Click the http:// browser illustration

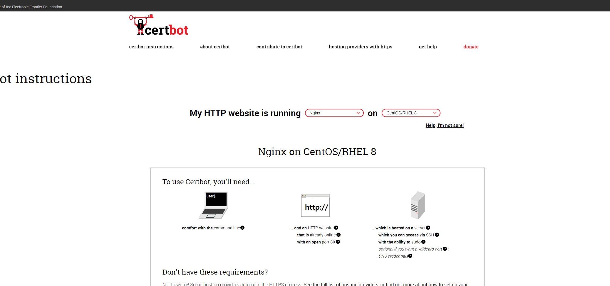point(315,205)
